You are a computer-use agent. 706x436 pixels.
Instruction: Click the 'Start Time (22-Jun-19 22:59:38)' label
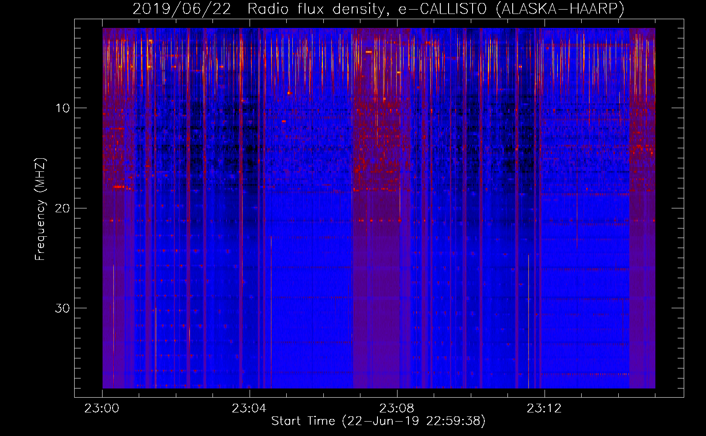click(x=378, y=421)
